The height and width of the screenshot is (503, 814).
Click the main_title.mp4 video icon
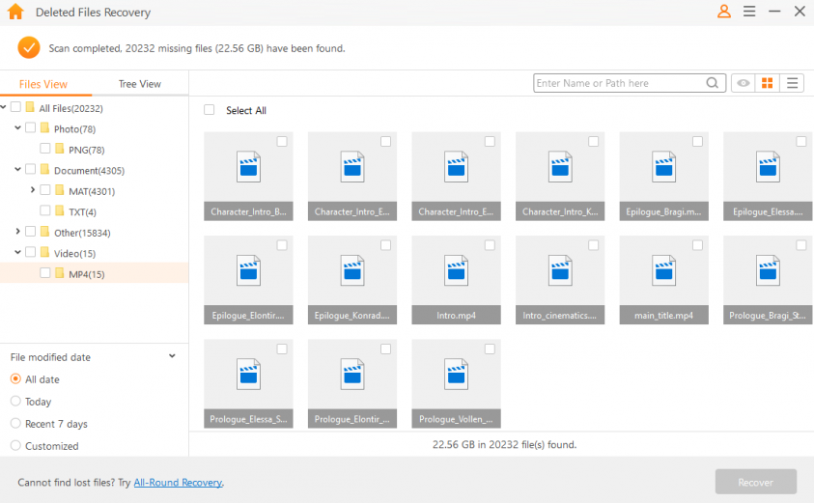(x=664, y=271)
